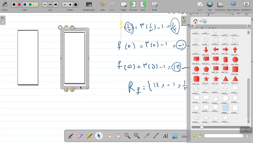Select the Text tool
Screen dimensions: 253x143
[165, 136]
